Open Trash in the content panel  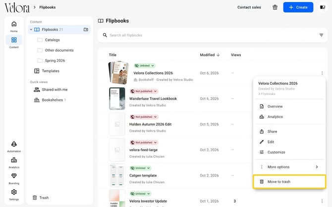coord(41,198)
